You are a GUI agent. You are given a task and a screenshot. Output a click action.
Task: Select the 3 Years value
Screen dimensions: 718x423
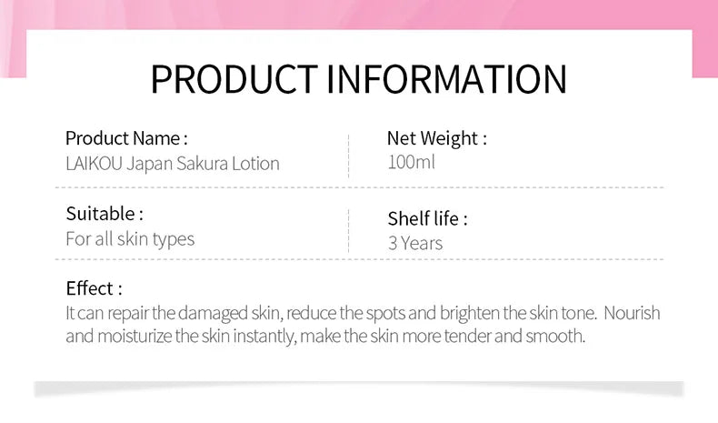point(415,243)
